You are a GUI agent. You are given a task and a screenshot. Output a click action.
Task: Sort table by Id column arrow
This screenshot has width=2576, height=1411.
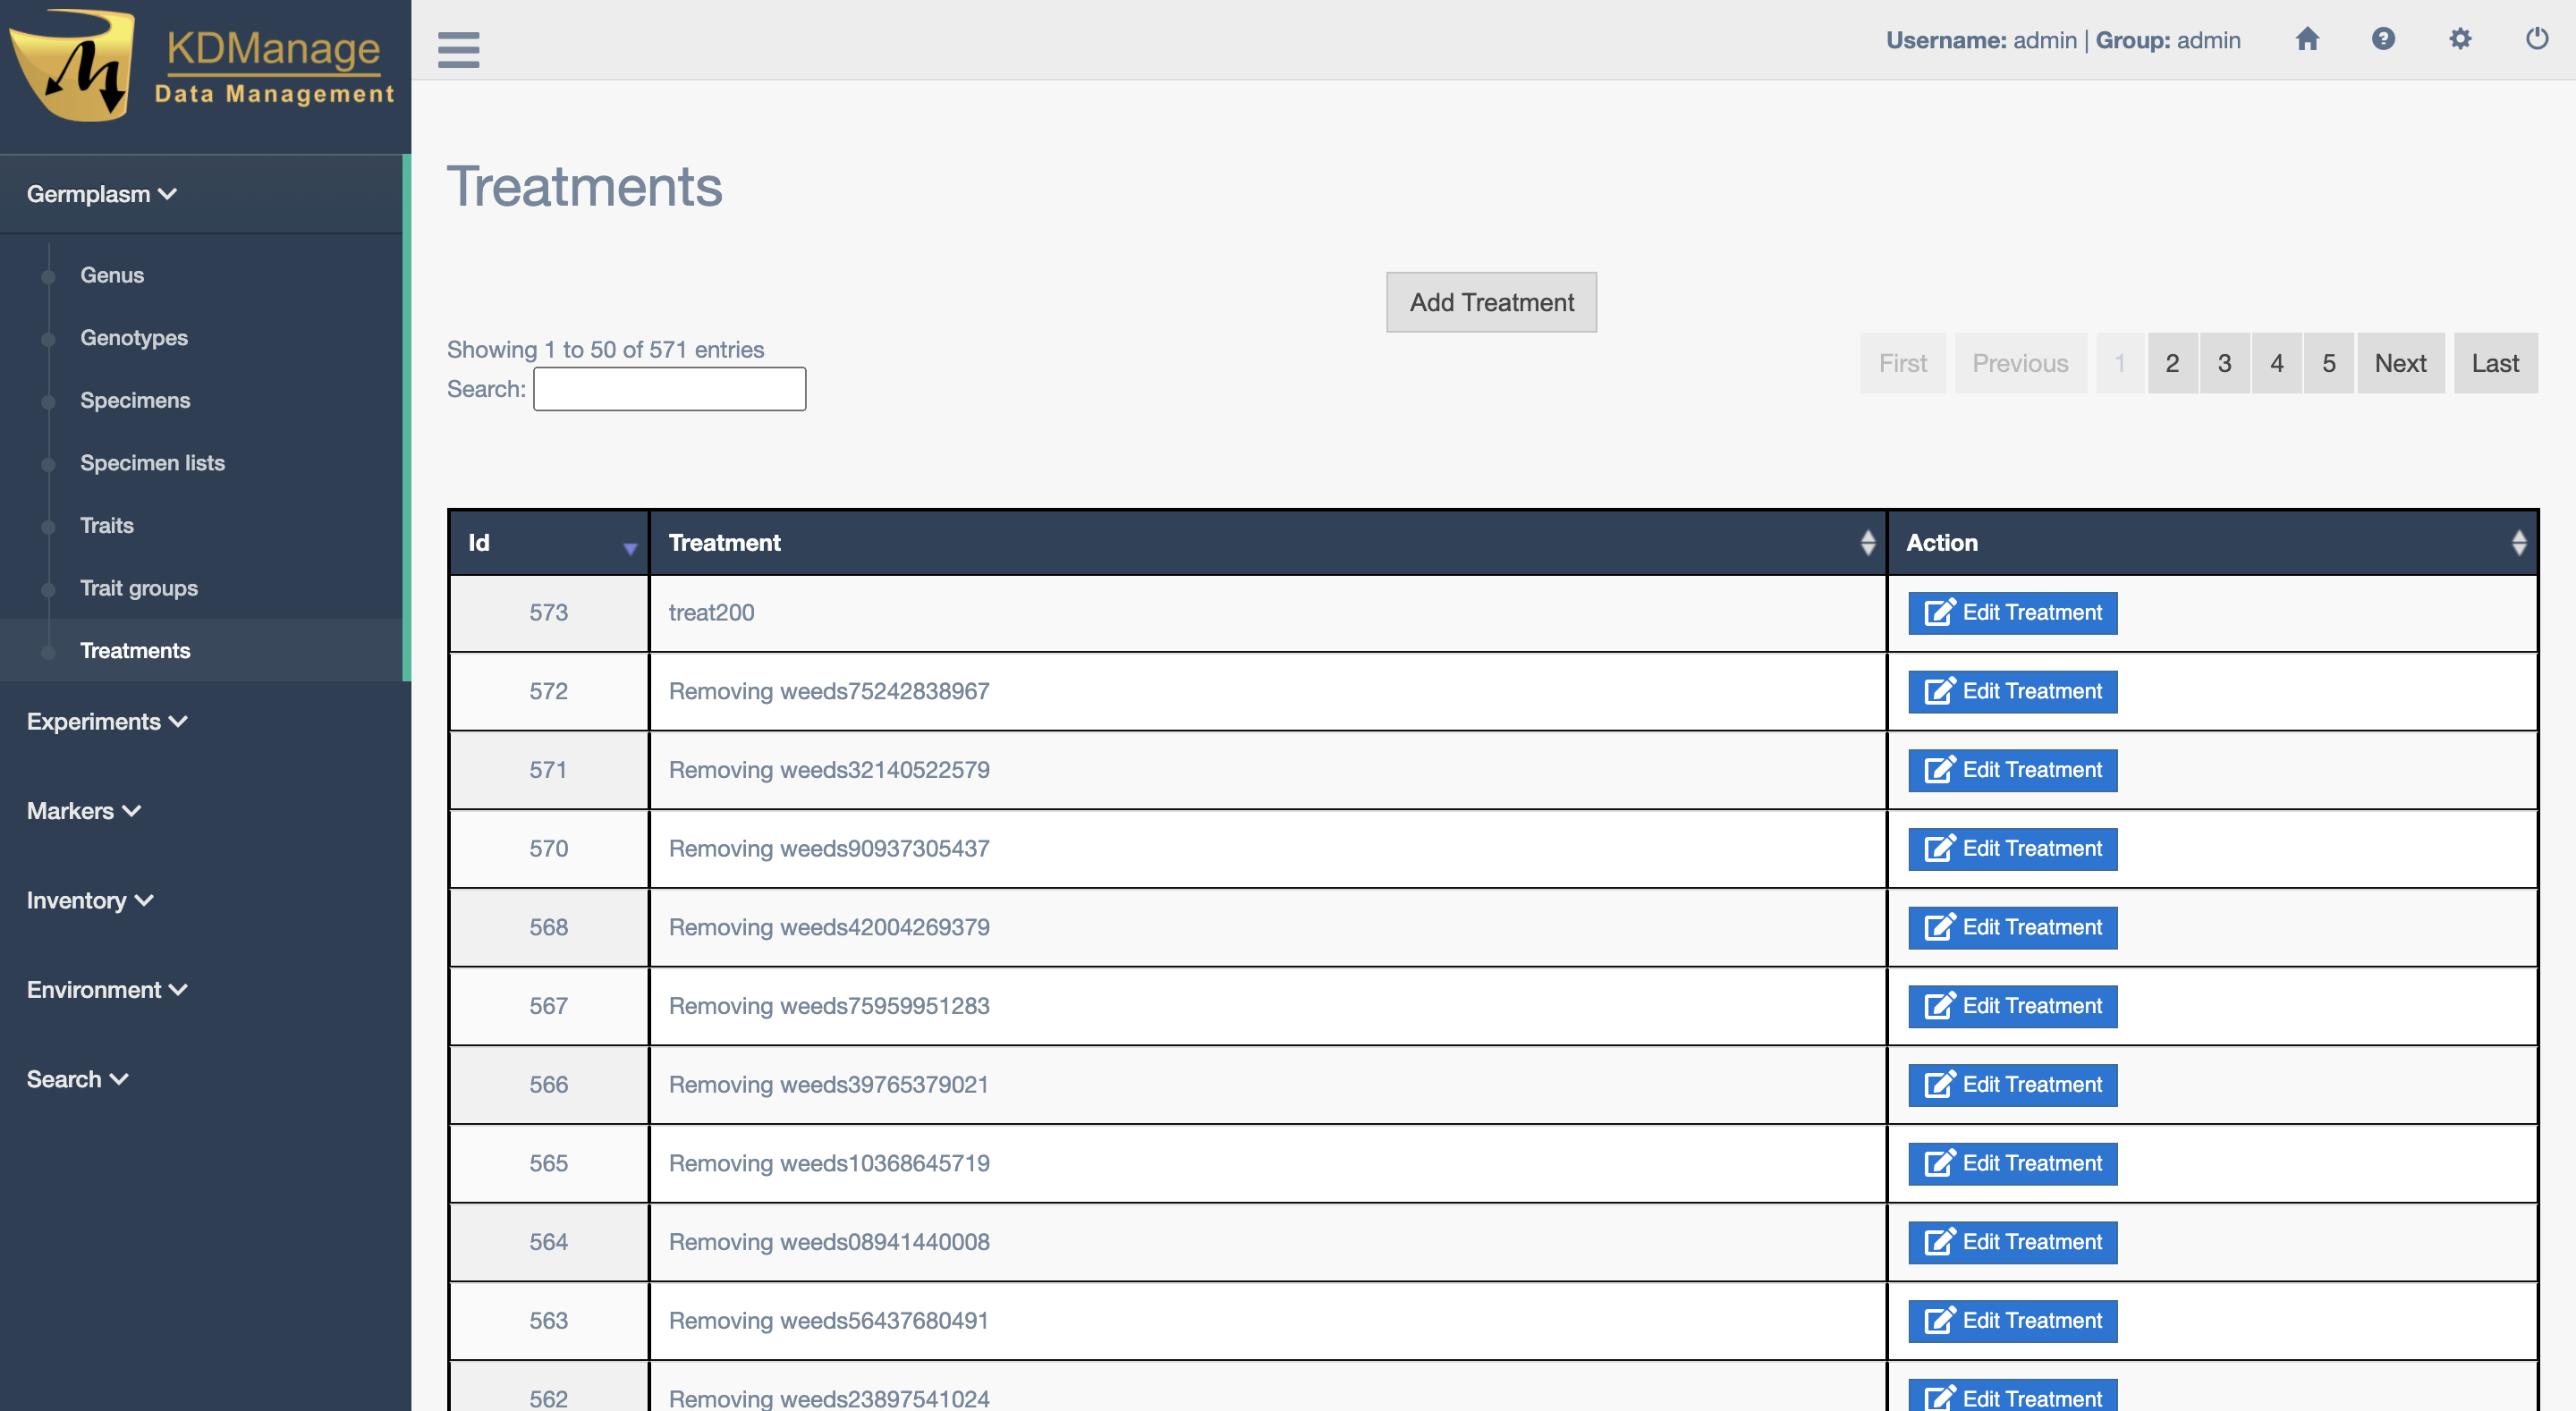(x=629, y=546)
